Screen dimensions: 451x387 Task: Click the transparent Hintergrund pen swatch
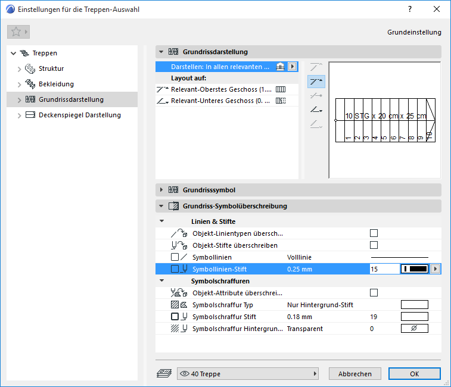pos(415,328)
